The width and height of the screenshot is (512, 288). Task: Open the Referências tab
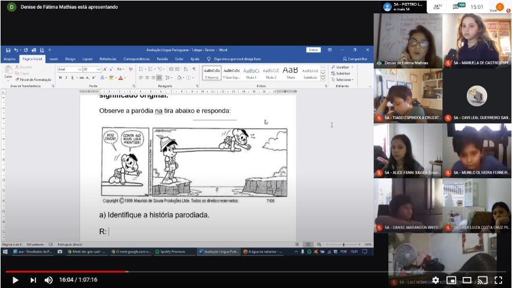tap(108, 59)
